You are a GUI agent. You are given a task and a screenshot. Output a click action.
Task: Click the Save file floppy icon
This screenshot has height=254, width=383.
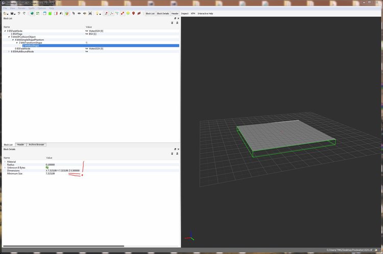[12, 13]
